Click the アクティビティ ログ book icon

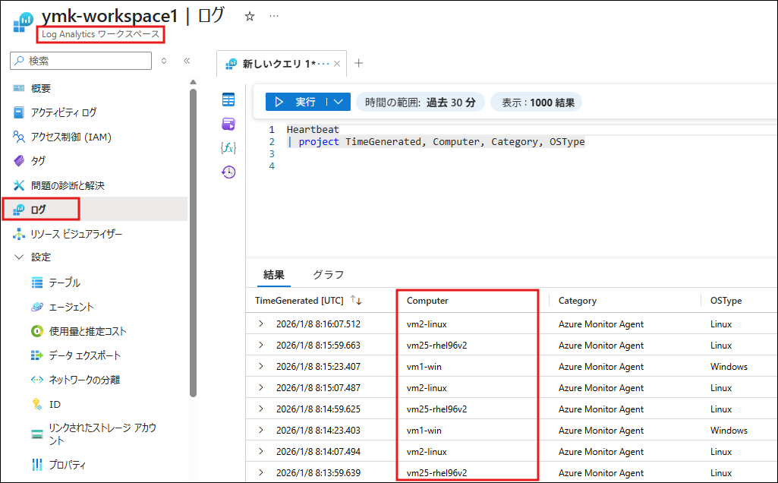[x=19, y=112]
